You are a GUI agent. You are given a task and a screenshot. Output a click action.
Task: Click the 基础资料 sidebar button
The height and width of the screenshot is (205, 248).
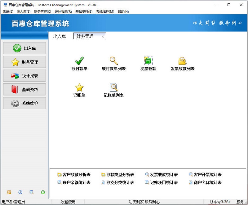pyautogui.click(x=24, y=89)
